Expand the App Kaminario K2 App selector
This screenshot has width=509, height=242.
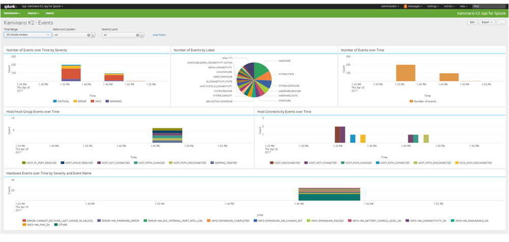pos(42,6)
